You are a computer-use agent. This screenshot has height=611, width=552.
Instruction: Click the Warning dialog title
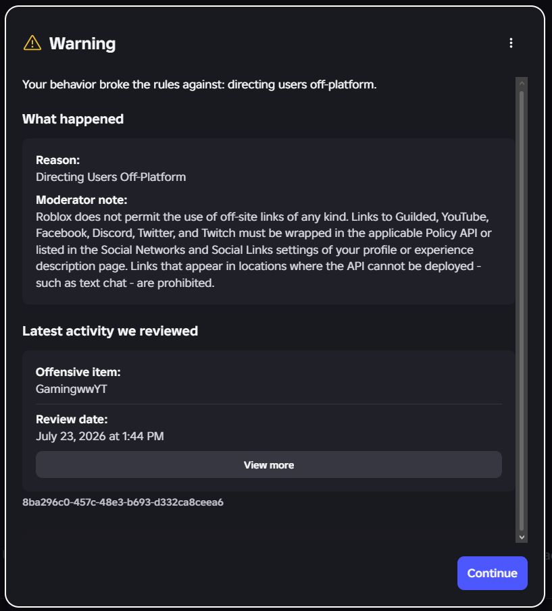pyautogui.click(x=82, y=43)
